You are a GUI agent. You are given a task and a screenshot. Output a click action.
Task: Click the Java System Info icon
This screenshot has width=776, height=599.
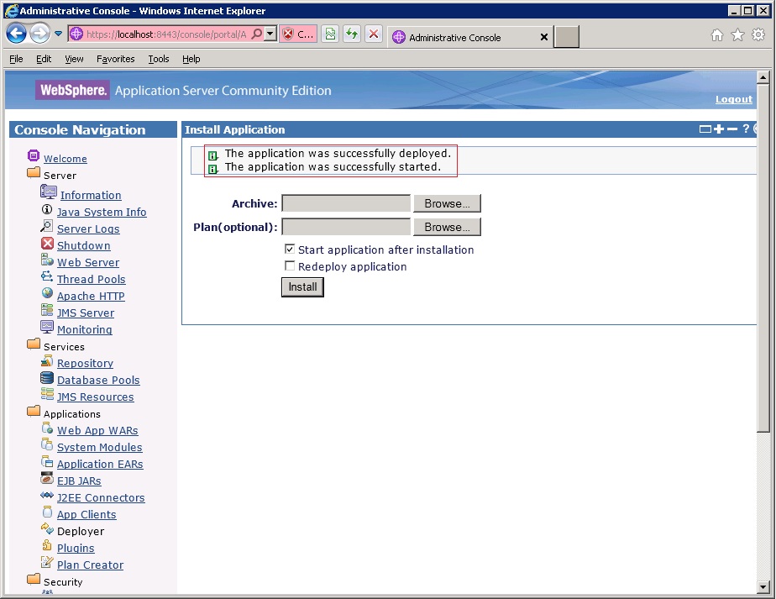[x=47, y=209]
